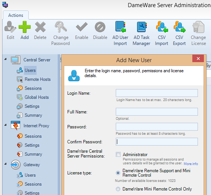This screenshot has width=211, height=195.
Task: Open Summary under Internet Proxy
Action: 33,154
